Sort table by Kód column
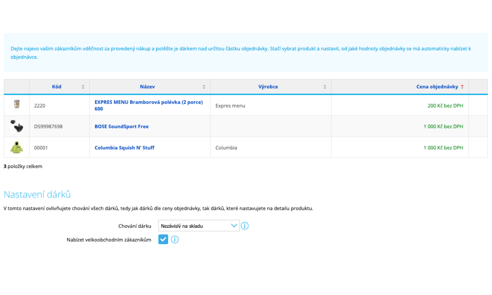The height and width of the screenshot is (295, 492). pos(83,87)
